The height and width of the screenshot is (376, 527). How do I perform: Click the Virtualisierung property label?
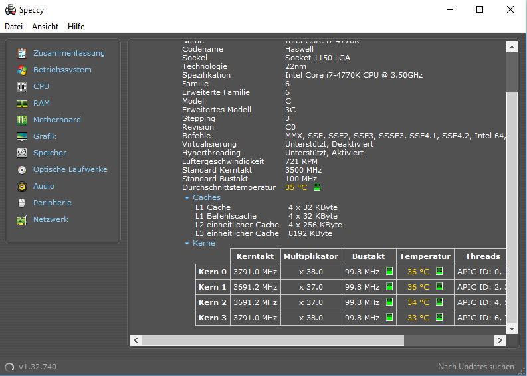pyautogui.click(x=209, y=144)
